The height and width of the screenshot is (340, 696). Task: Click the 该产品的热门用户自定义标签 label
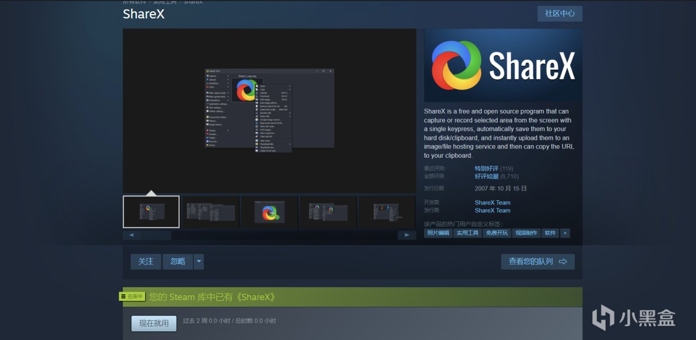463,224
